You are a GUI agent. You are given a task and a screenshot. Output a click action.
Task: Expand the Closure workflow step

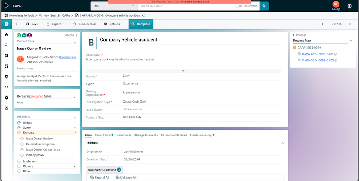click(74, 166)
